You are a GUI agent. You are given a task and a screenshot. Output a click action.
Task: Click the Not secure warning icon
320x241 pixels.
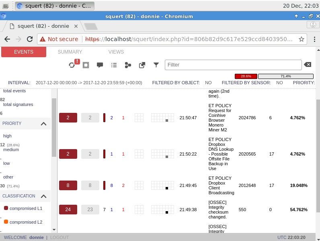click(43, 39)
